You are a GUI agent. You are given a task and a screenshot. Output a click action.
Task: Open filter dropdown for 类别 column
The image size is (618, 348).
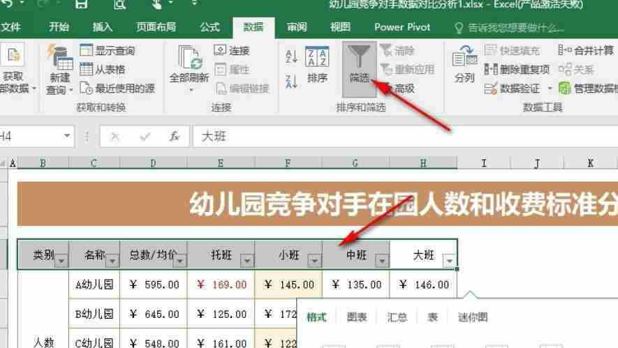tap(61, 261)
